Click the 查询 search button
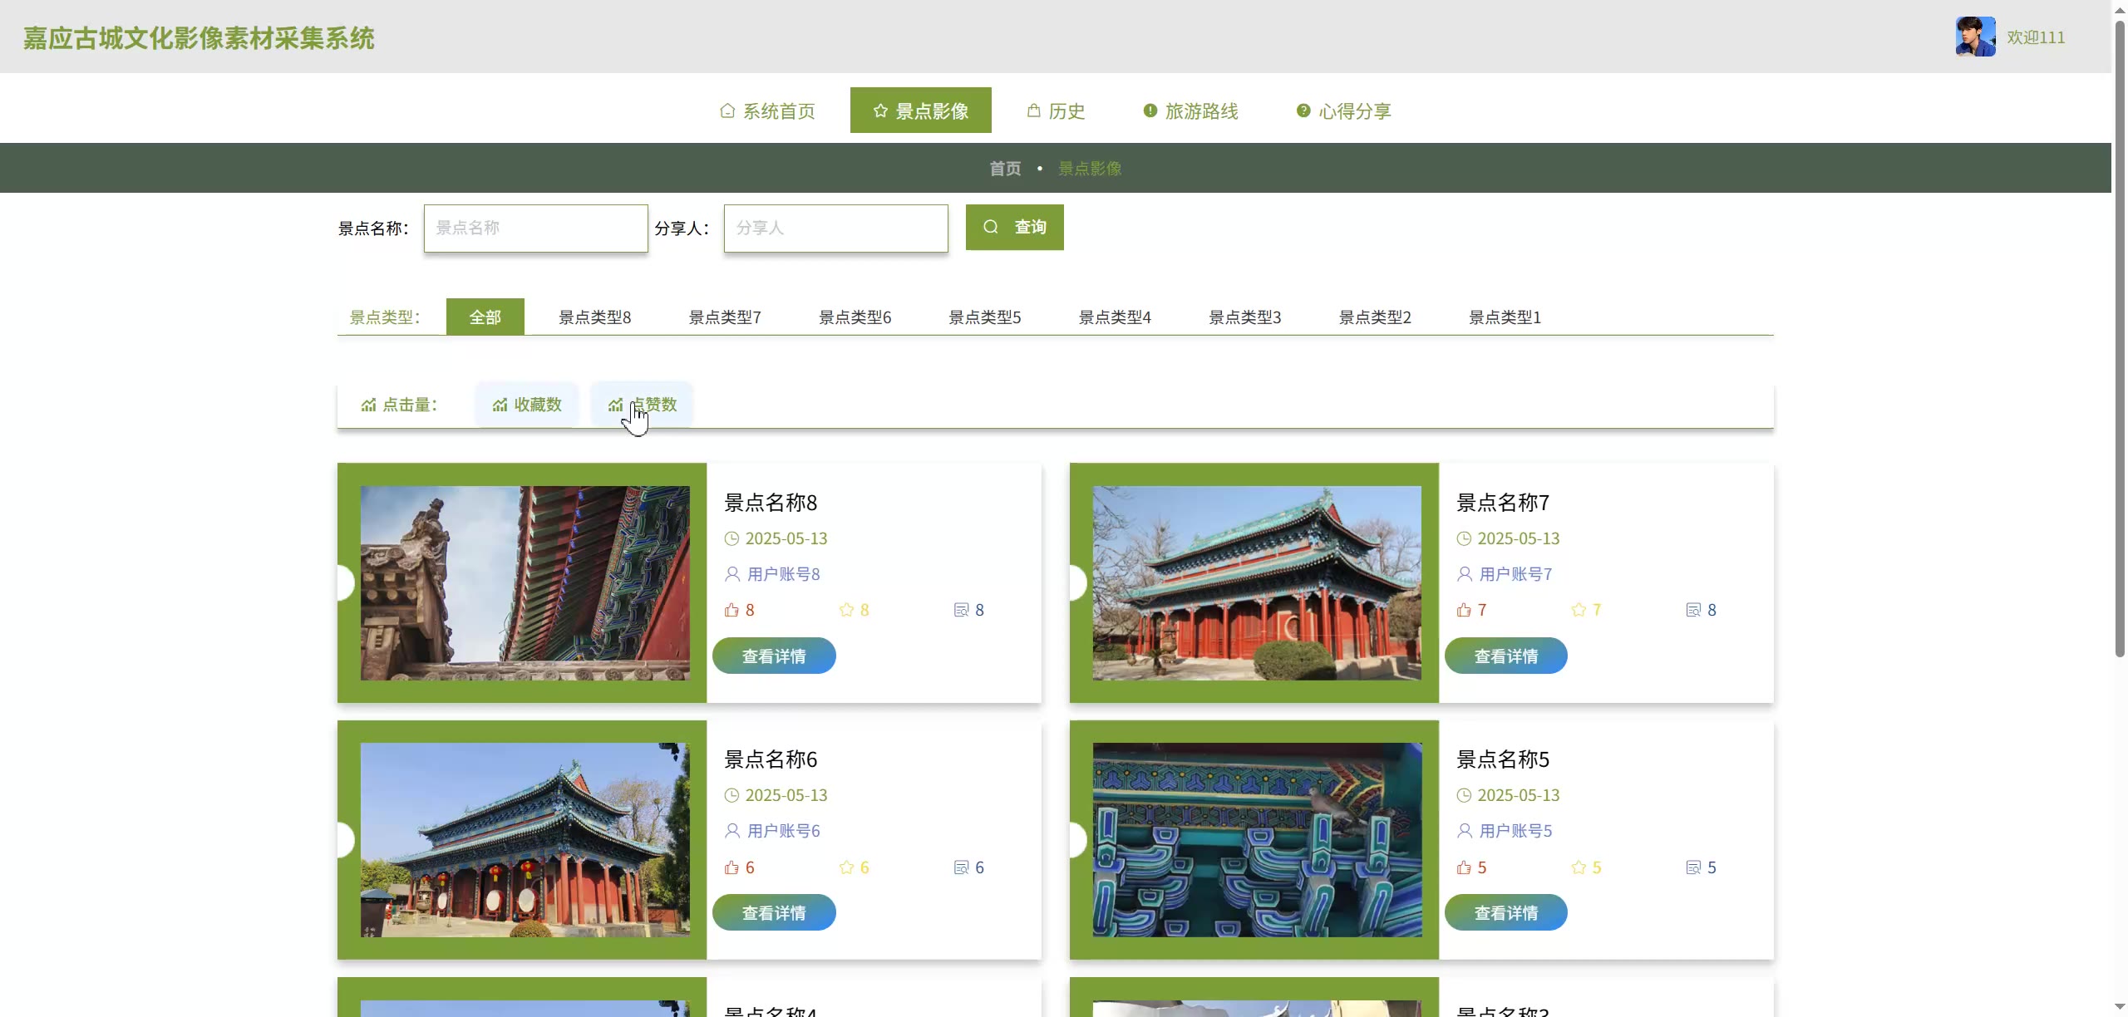Image resolution: width=2128 pixels, height=1017 pixels. 1014,227
